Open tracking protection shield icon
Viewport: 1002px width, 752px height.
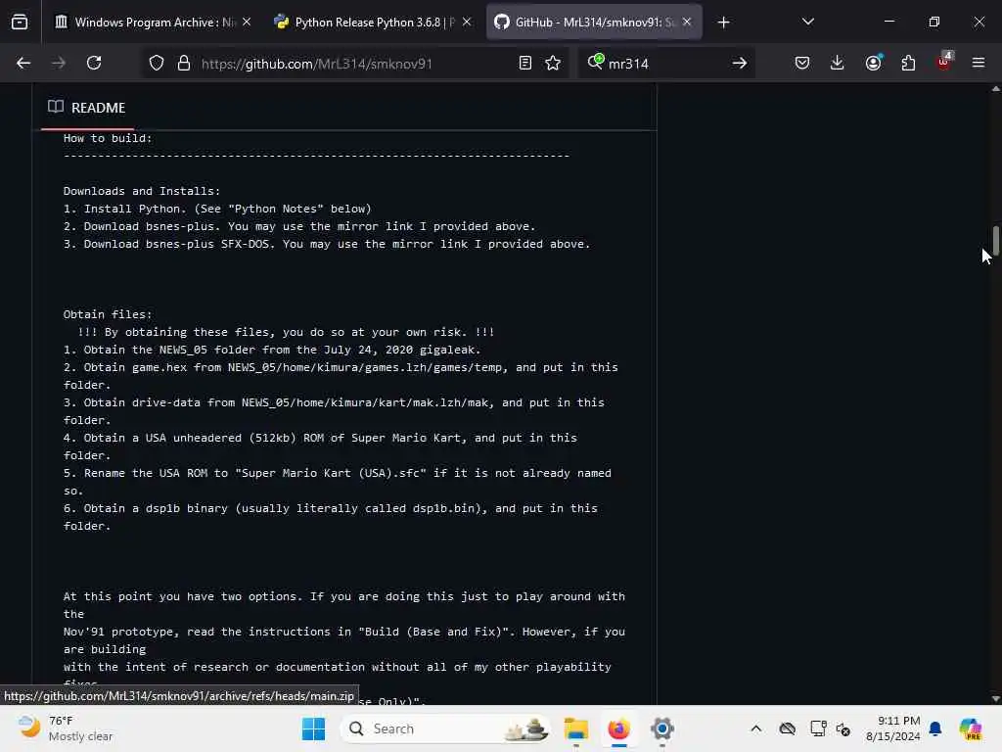(157, 63)
